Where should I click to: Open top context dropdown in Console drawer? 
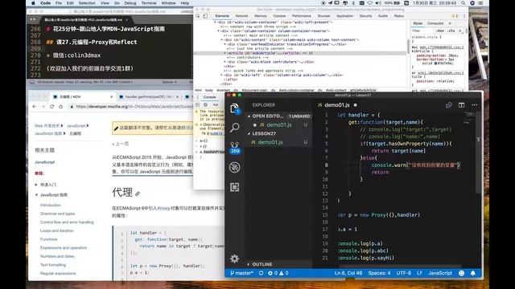click(216, 104)
